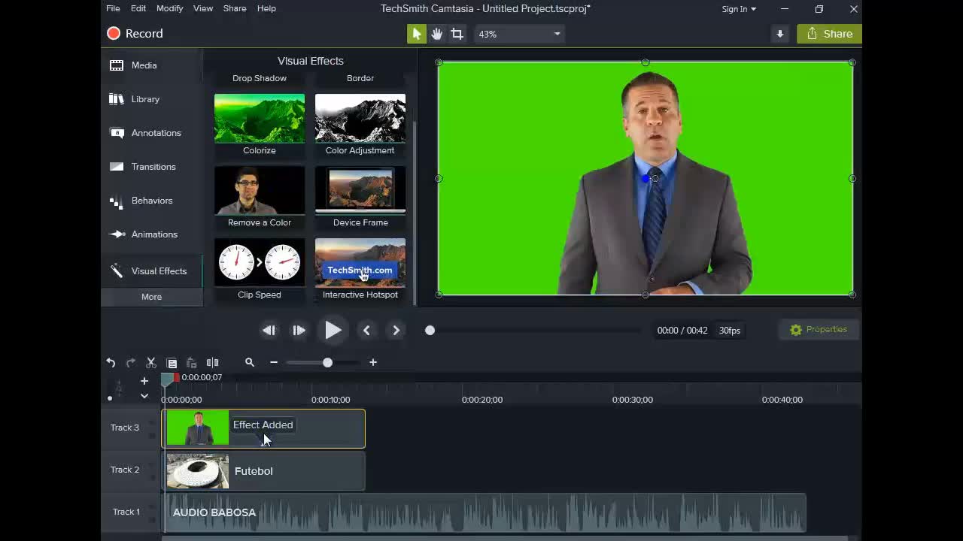
Task: Enable the Crop tool
Action: (457, 34)
